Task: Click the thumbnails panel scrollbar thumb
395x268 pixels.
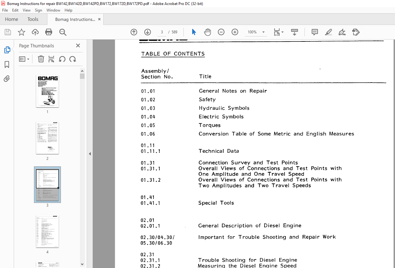Action: tap(82, 76)
